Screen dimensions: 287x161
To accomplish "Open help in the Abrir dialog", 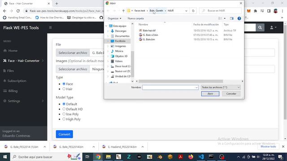I will coord(239,18).
